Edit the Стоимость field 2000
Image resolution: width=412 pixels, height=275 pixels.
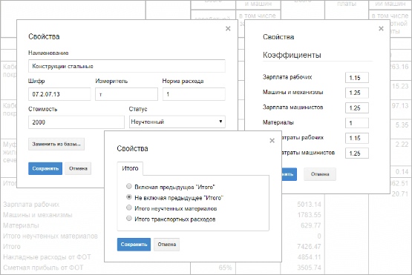[x=76, y=122]
